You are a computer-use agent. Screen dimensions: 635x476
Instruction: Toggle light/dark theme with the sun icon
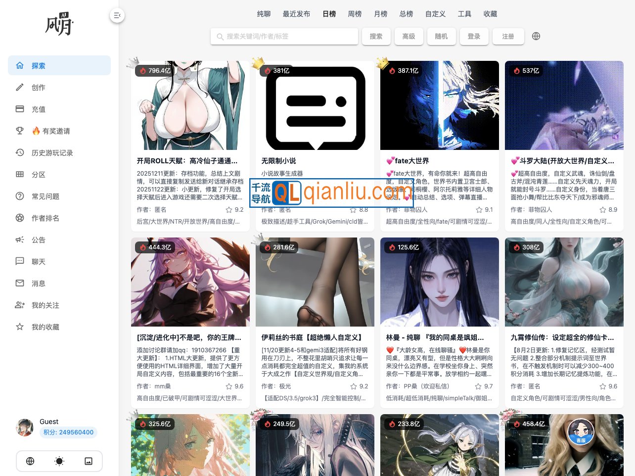59,461
